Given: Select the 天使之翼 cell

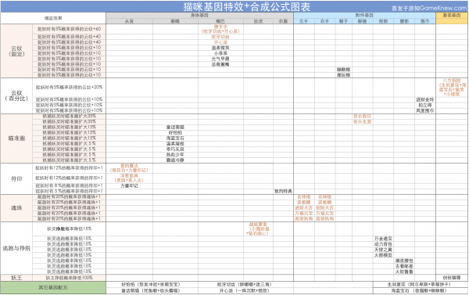Looking at the screenshot, I should (x=383, y=250).
